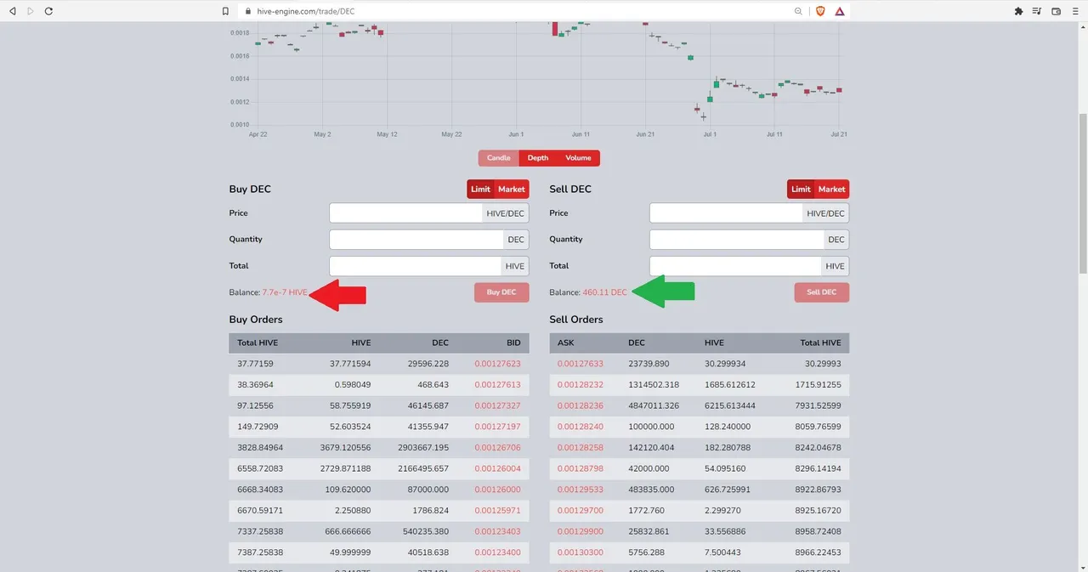The width and height of the screenshot is (1088, 572).
Task: Focus the Sell DEC Total field
Action: [736, 266]
